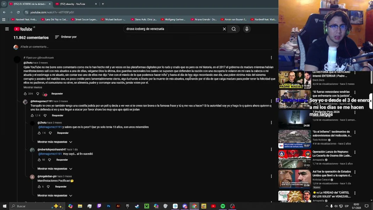Image resolution: width=373 pixels, height=210 pixels.
Task: Dislike the 'Hoy cayó... al fin sucedió' reply
Action: 50,160
